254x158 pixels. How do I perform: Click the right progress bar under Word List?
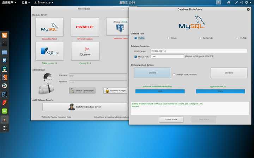(x=220, y=91)
